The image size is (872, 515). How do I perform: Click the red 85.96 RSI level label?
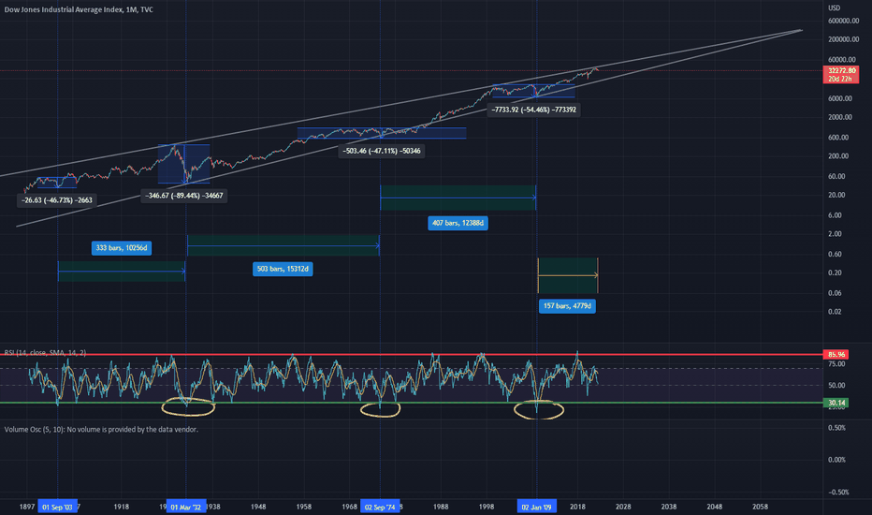pos(836,354)
